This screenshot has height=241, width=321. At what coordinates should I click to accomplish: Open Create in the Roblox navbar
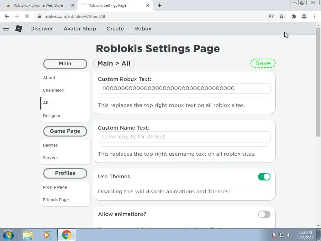(115, 29)
